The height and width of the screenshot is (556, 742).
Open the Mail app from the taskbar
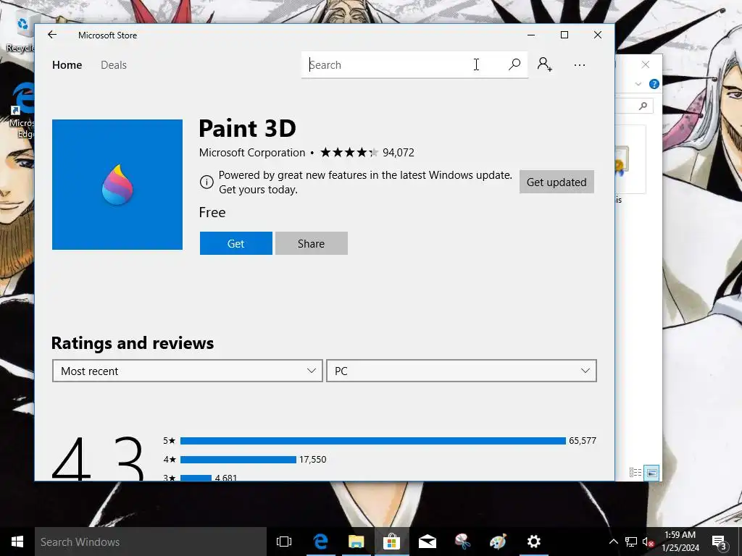point(428,542)
